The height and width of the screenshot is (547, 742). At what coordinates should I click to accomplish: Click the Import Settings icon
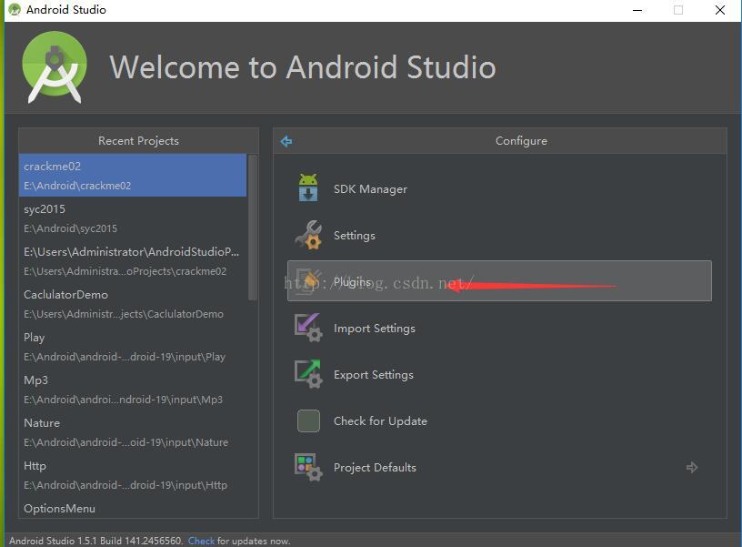pos(308,328)
